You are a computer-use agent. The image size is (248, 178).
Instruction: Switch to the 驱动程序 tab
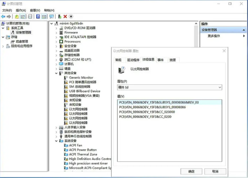click(133, 60)
